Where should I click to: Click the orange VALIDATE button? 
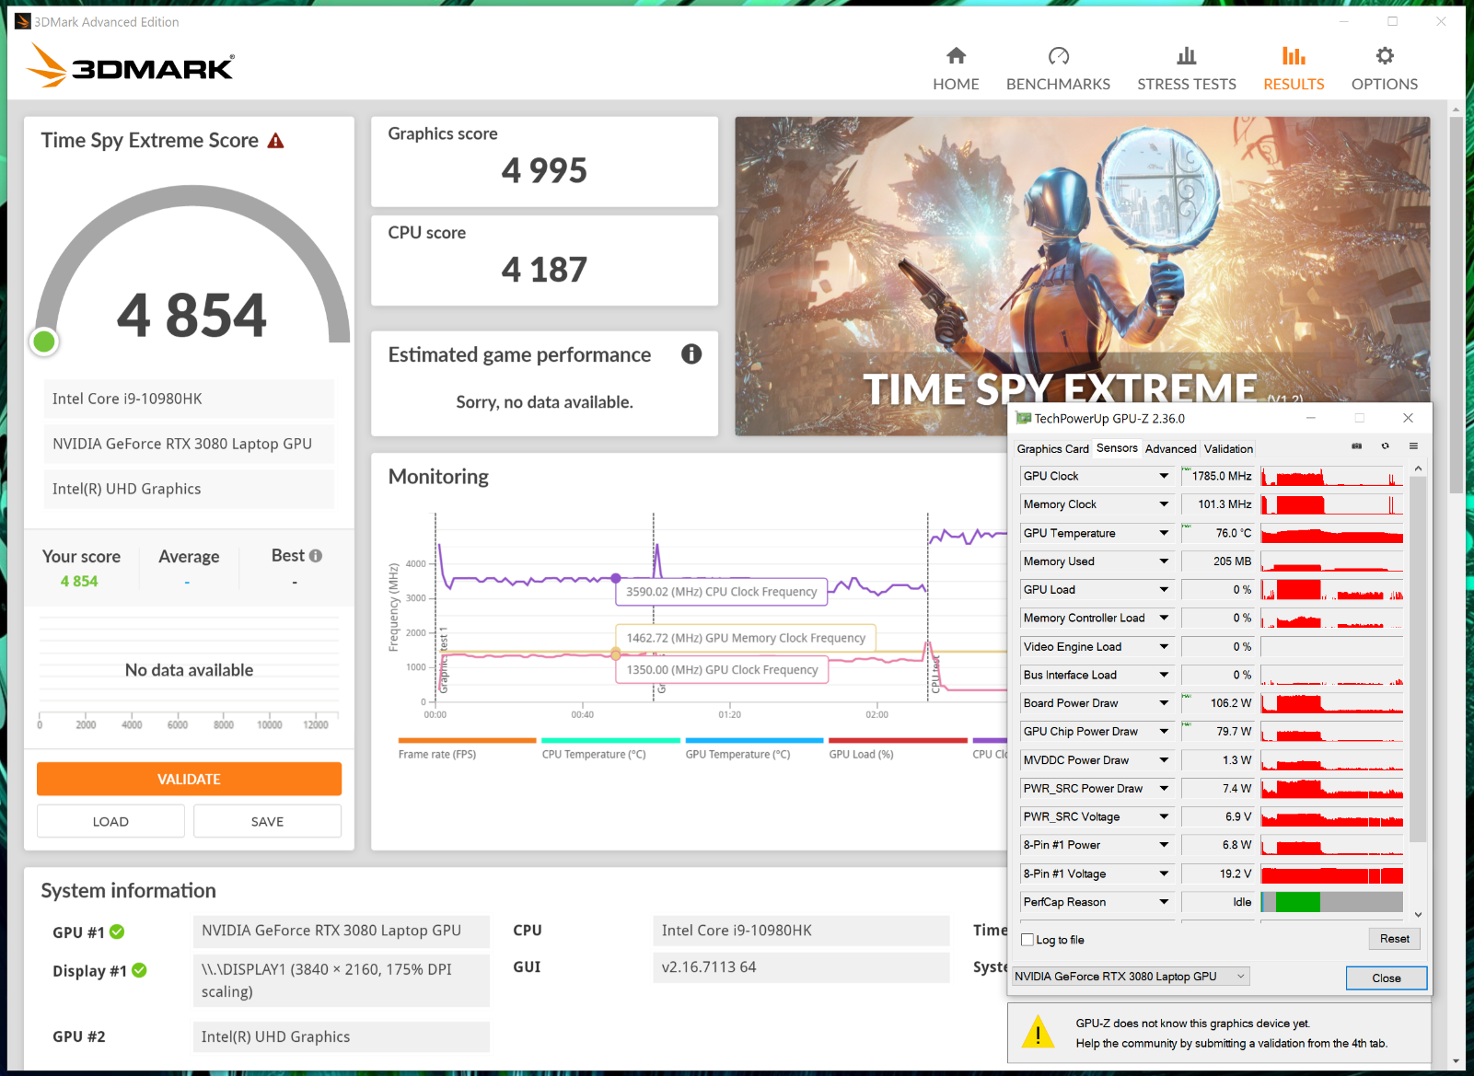point(189,779)
